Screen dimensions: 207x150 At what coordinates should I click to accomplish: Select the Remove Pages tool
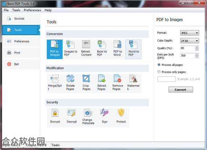(118, 83)
